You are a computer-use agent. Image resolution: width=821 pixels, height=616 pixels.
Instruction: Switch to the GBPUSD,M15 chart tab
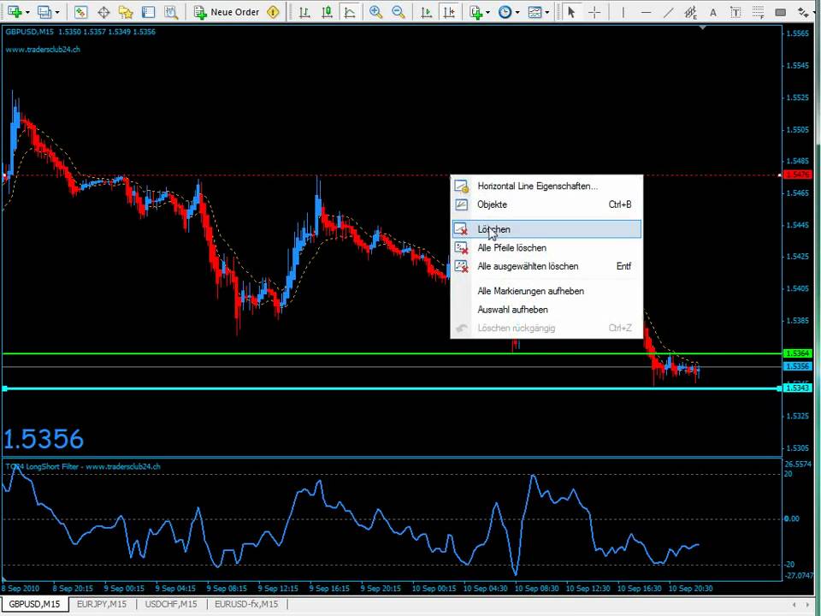point(34,604)
